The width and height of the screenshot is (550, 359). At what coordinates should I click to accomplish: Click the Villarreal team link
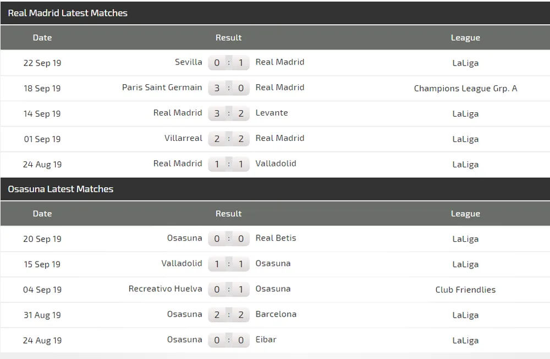(183, 138)
